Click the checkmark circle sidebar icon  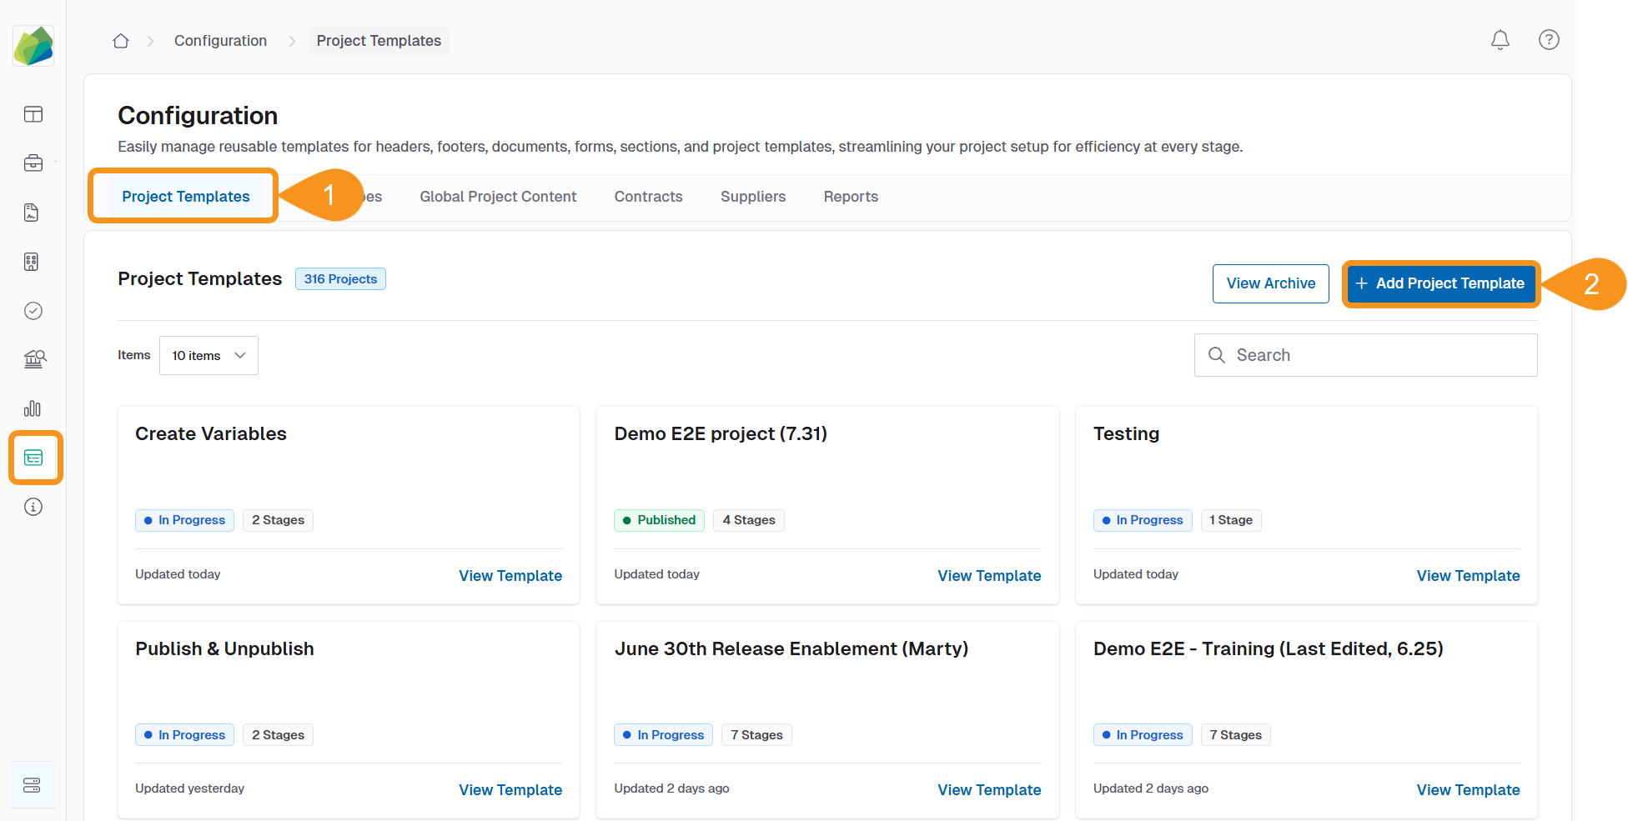coord(33,311)
